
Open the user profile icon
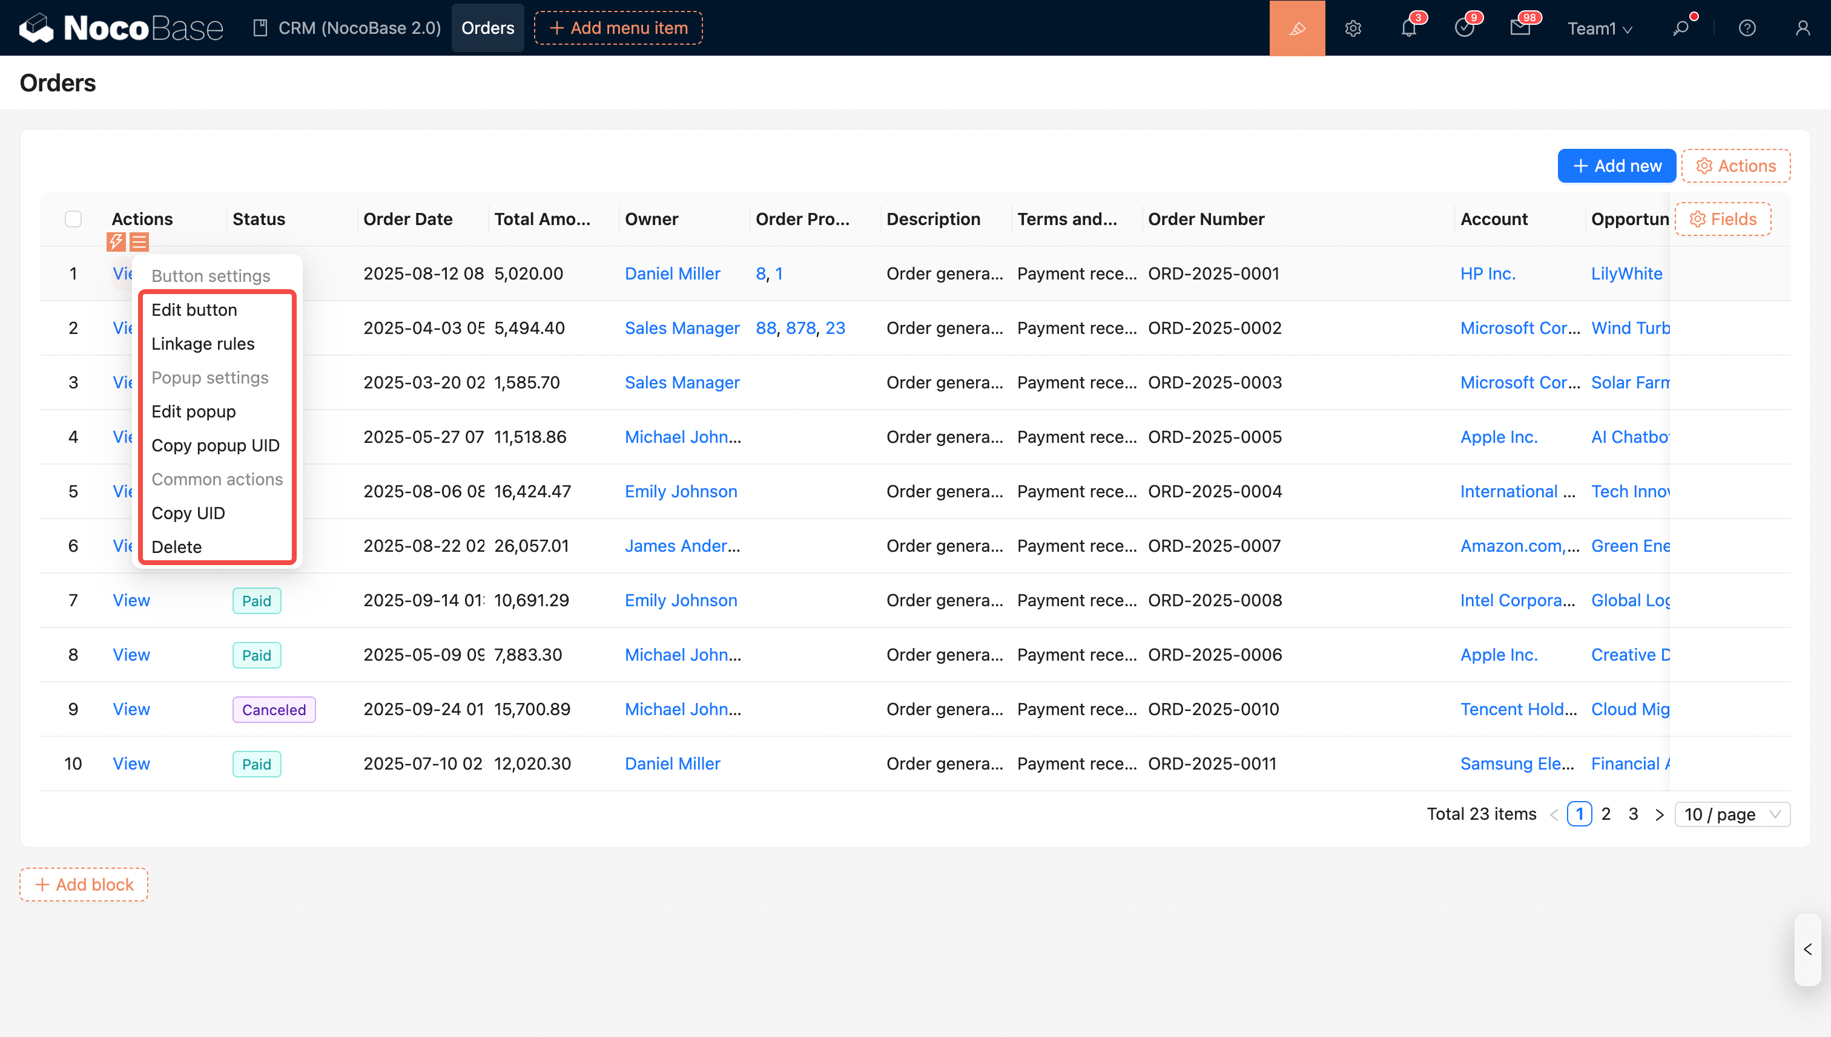pyautogui.click(x=1803, y=28)
